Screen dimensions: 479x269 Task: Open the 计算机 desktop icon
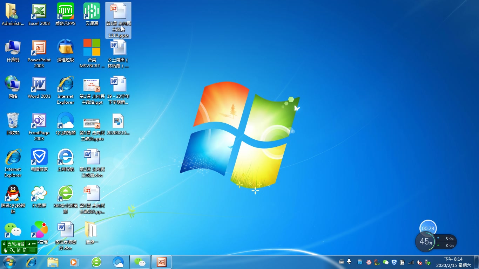(13, 51)
